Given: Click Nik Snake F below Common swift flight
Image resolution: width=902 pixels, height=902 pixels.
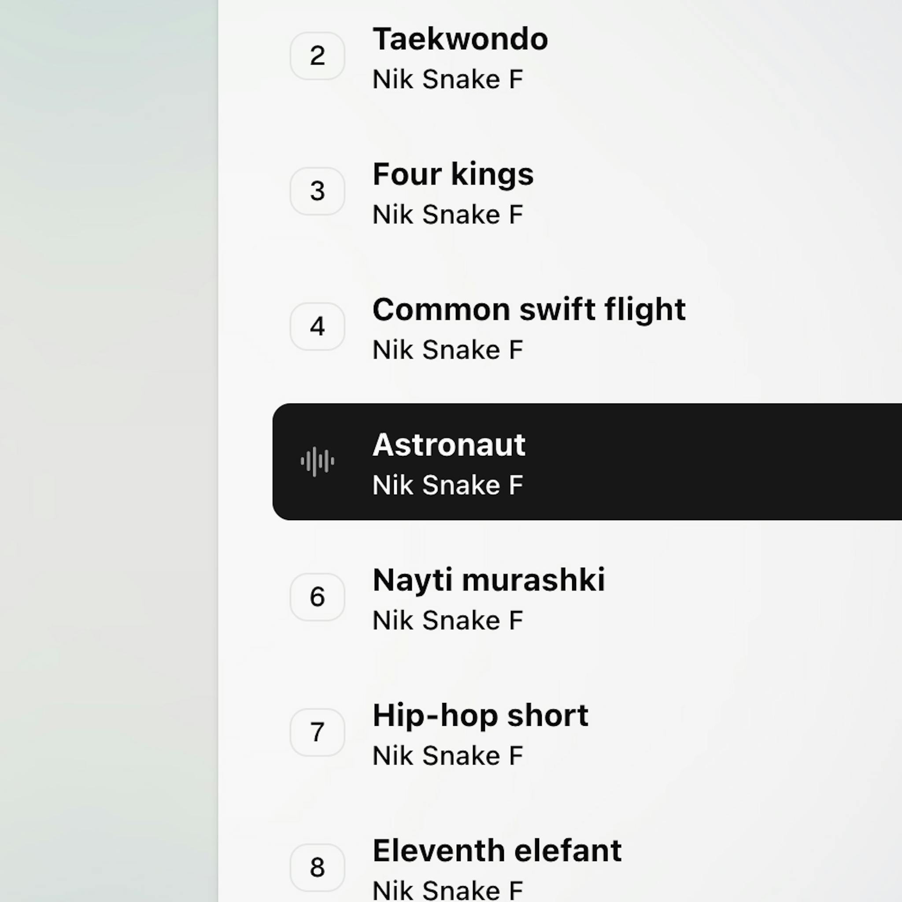Looking at the screenshot, I should click(447, 350).
